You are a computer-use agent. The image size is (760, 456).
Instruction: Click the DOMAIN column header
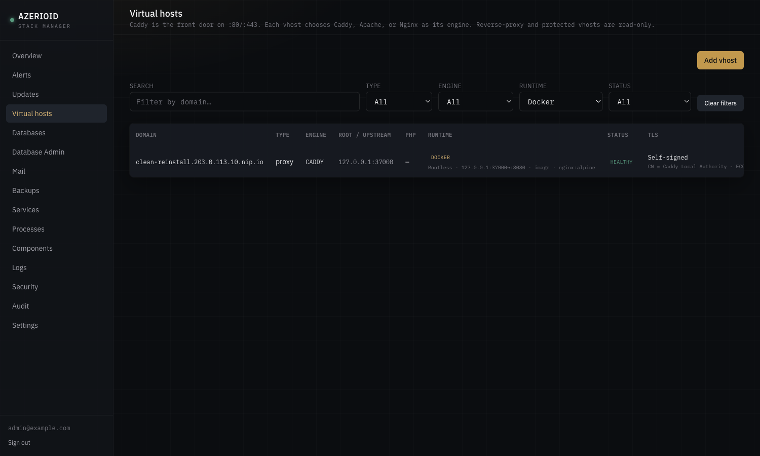point(146,135)
